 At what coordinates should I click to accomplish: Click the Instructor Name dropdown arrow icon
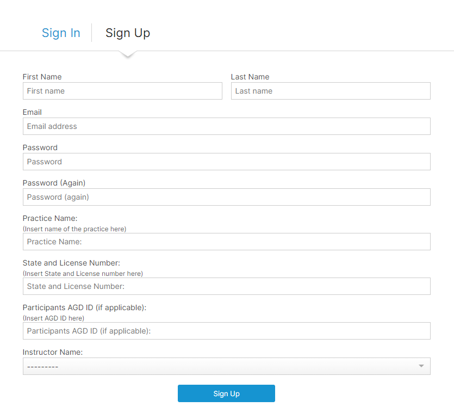point(421,366)
